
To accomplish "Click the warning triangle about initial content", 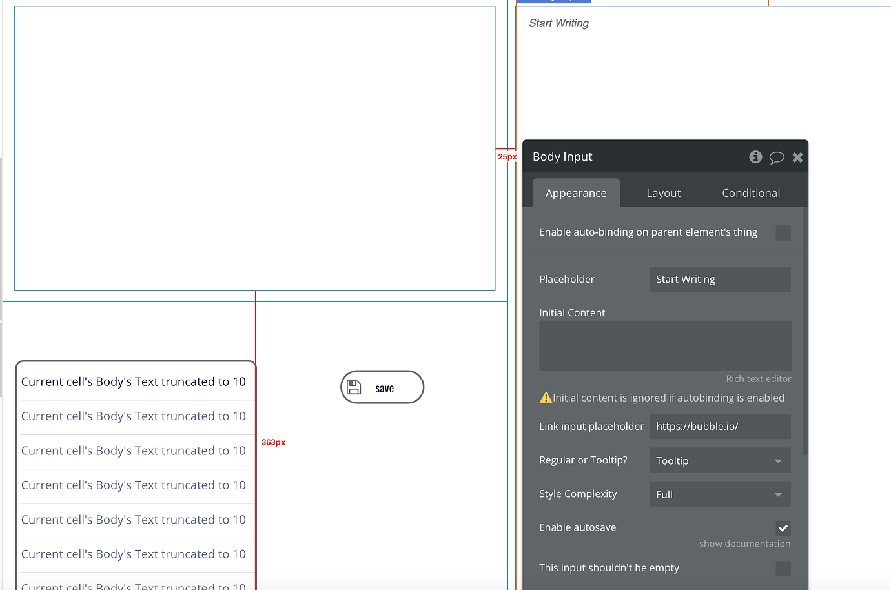I will [546, 398].
